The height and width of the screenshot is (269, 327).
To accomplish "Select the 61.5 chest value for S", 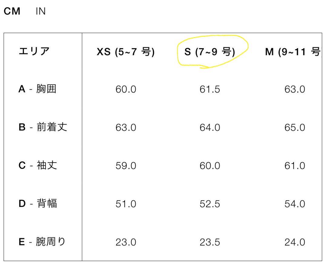I will (210, 89).
